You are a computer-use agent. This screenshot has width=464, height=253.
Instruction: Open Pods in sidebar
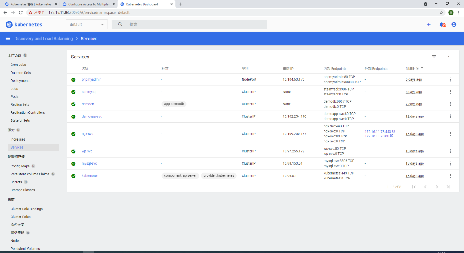click(15, 96)
